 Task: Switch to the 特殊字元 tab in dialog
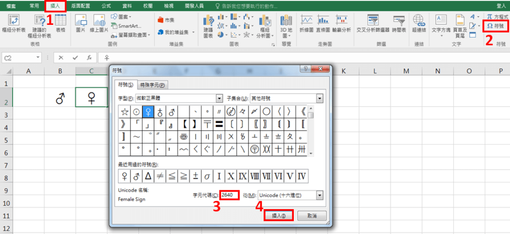(x=152, y=85)
